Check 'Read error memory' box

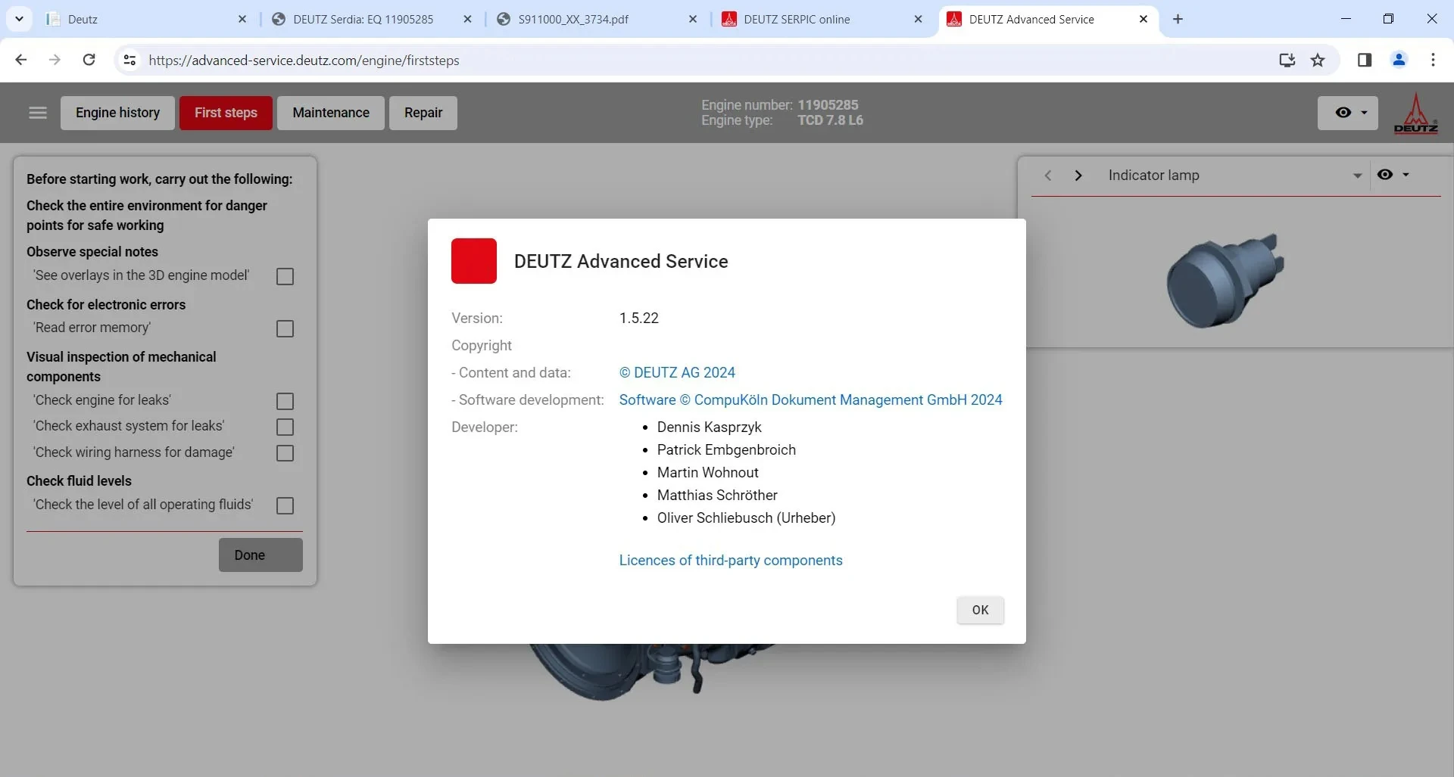(x=285, y=328)
